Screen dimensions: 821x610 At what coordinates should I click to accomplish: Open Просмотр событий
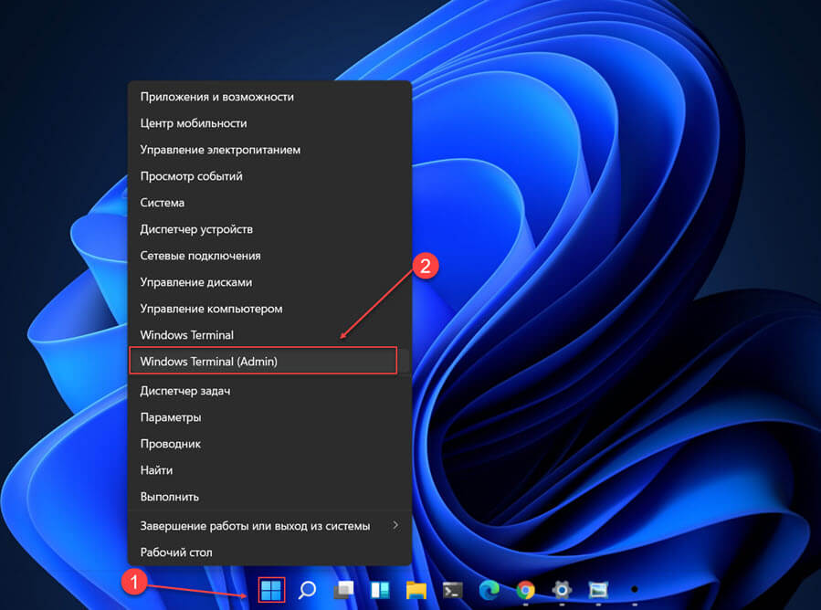pos(269,176)
